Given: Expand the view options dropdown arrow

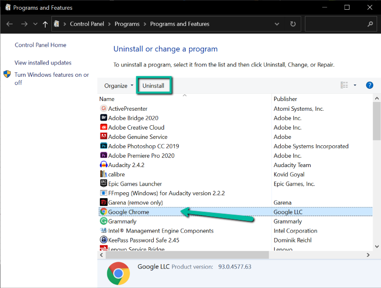Looking at the screenshot, I should [355, 85].
